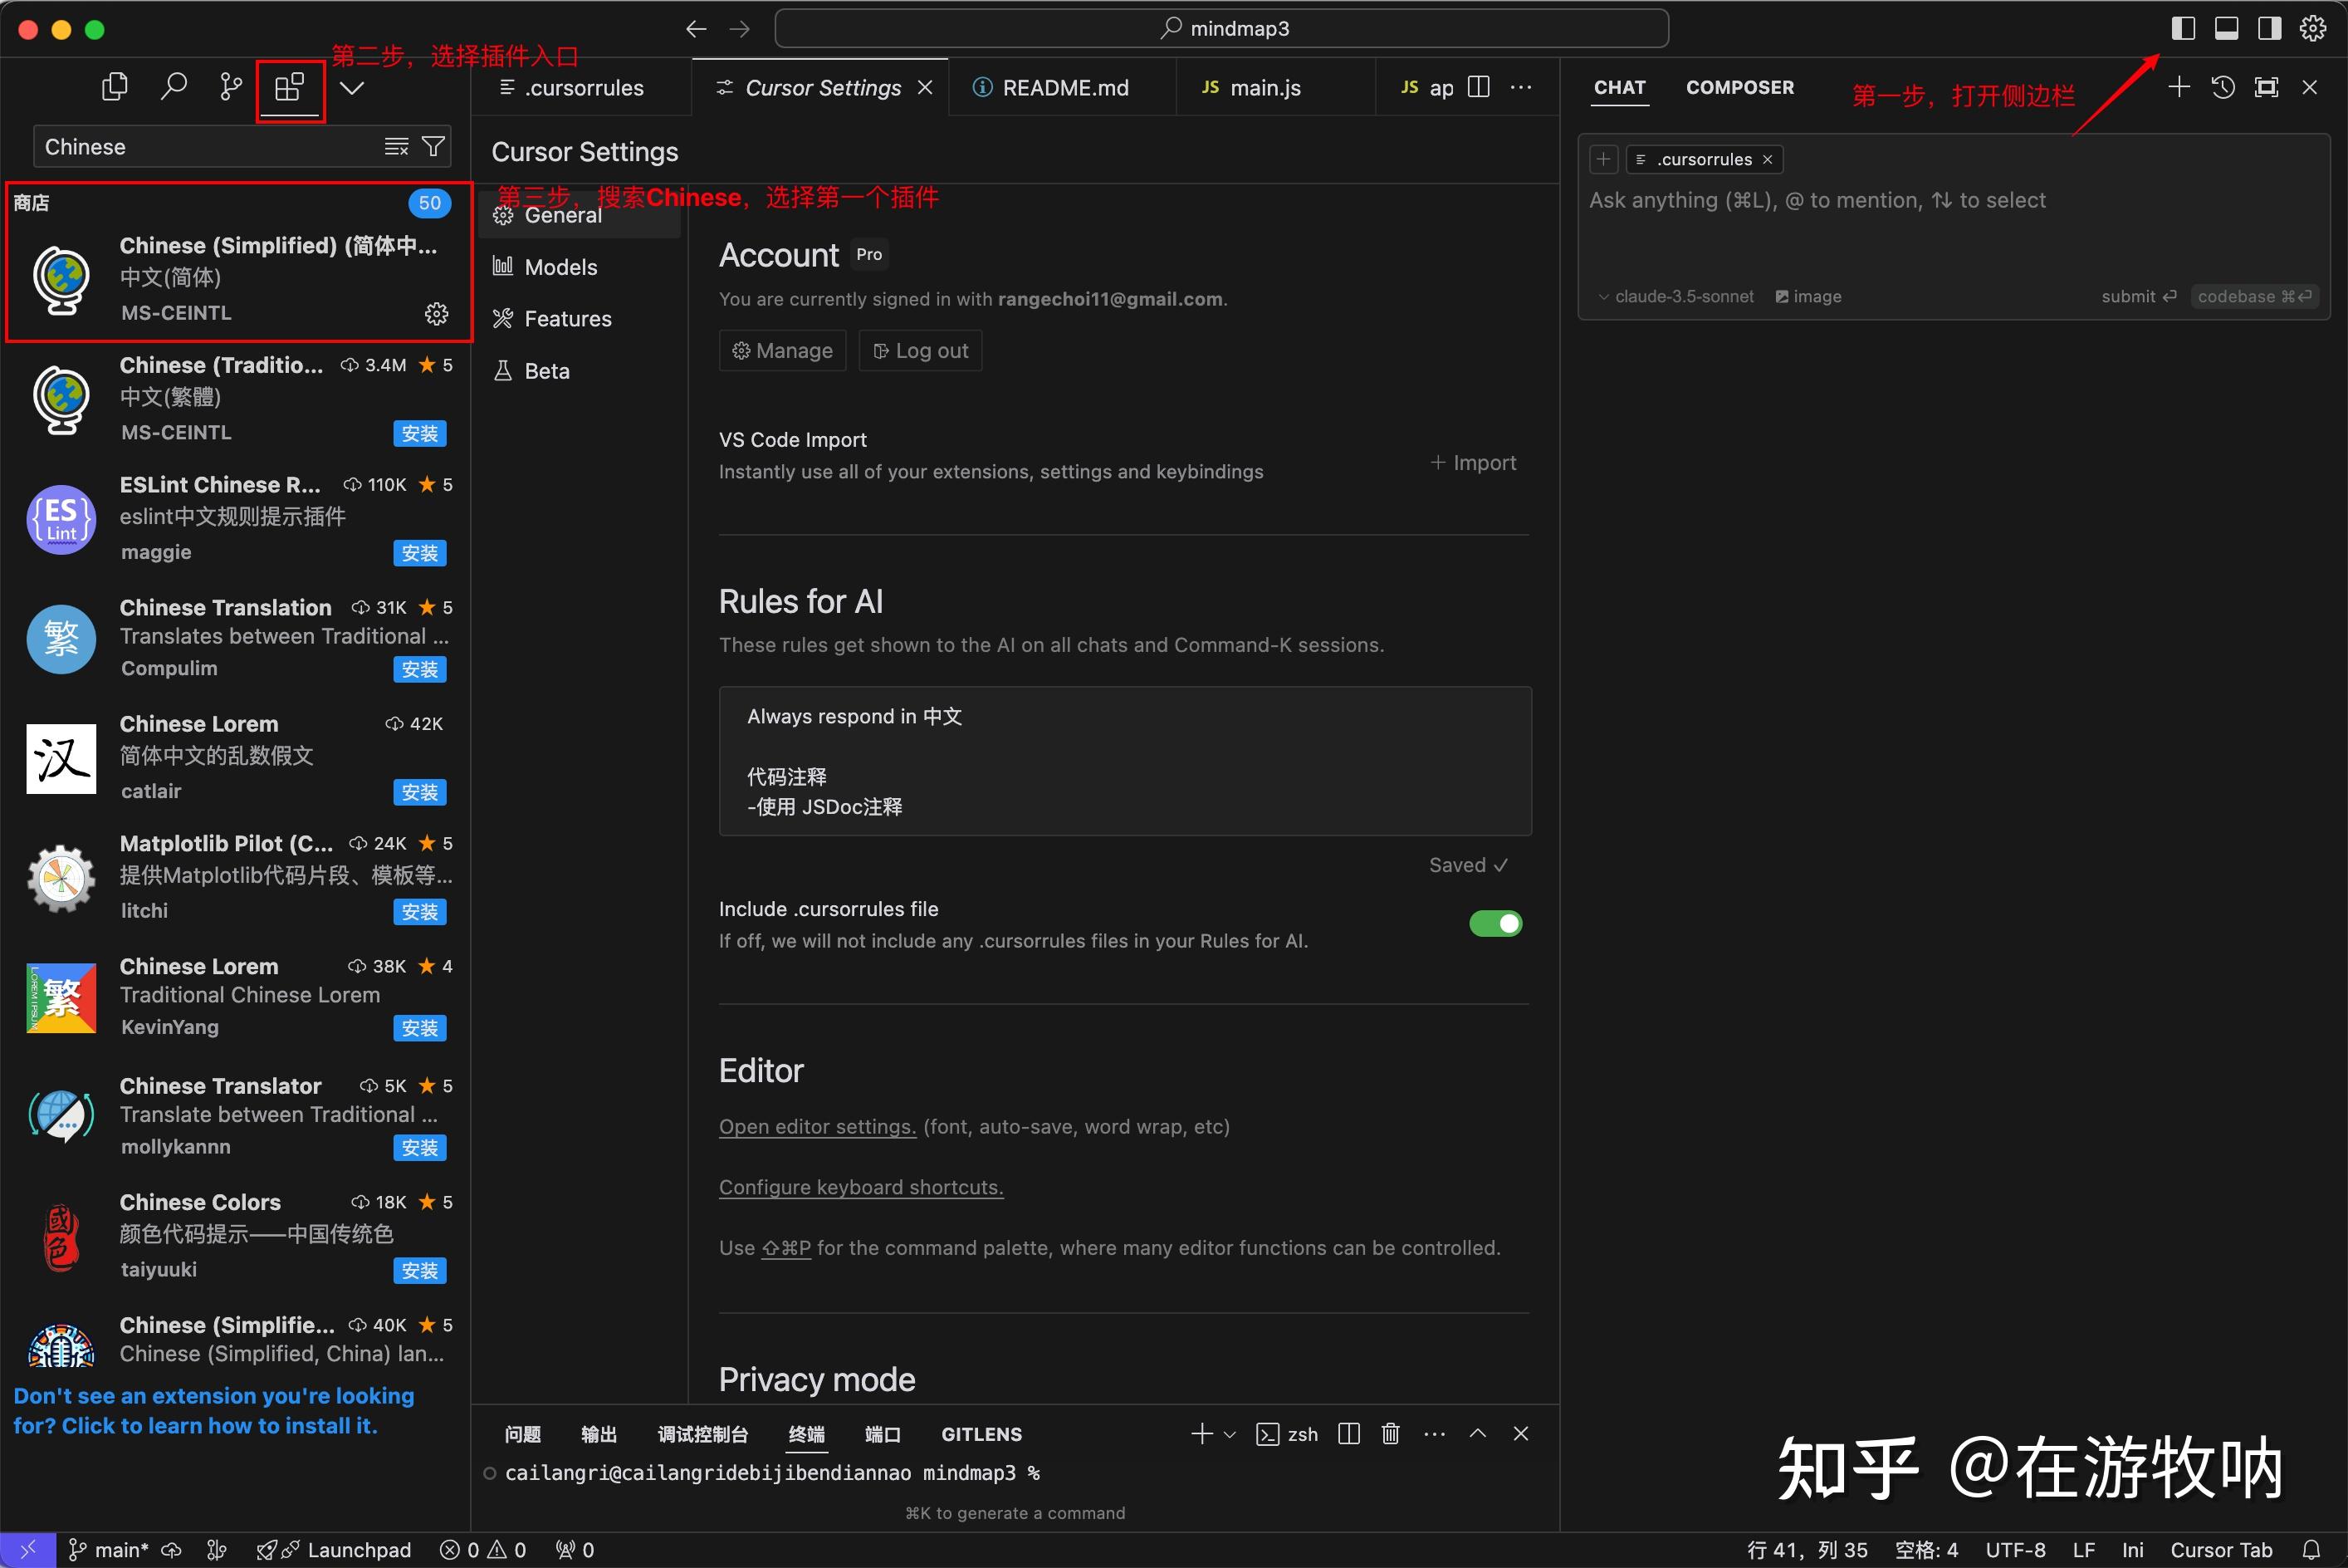Viewport: 2348px width, 1568px height.
Task: Open the claude-3.5-sonnet model dropdown
Action: pyautogui.click(x=1675, y=297)
